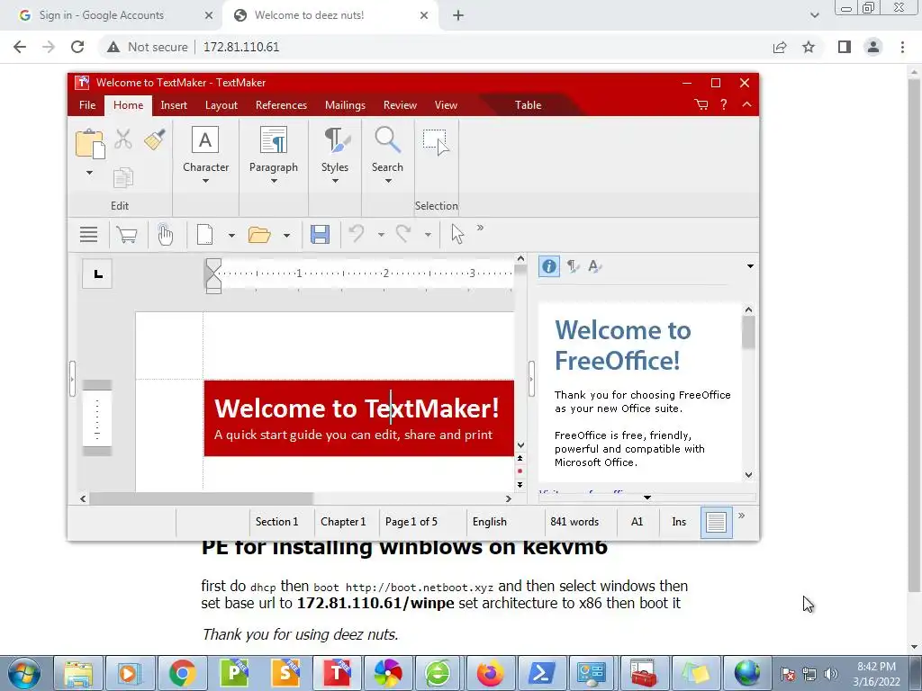Click the Cut scissors icon

tap(122, 139)
